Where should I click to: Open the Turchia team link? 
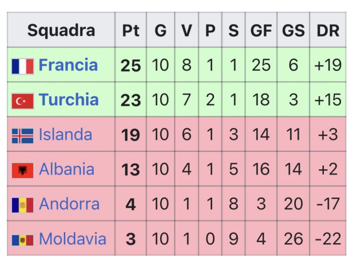[69, 99]
